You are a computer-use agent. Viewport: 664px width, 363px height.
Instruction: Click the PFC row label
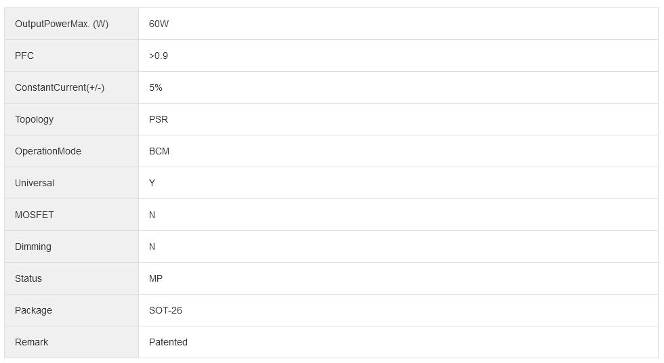coord(24,56)
